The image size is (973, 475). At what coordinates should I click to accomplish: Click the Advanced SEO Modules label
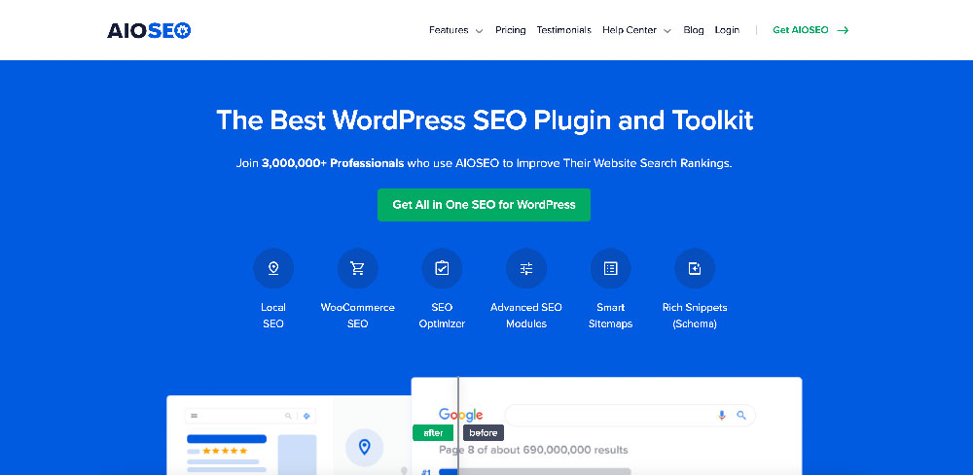526,316
